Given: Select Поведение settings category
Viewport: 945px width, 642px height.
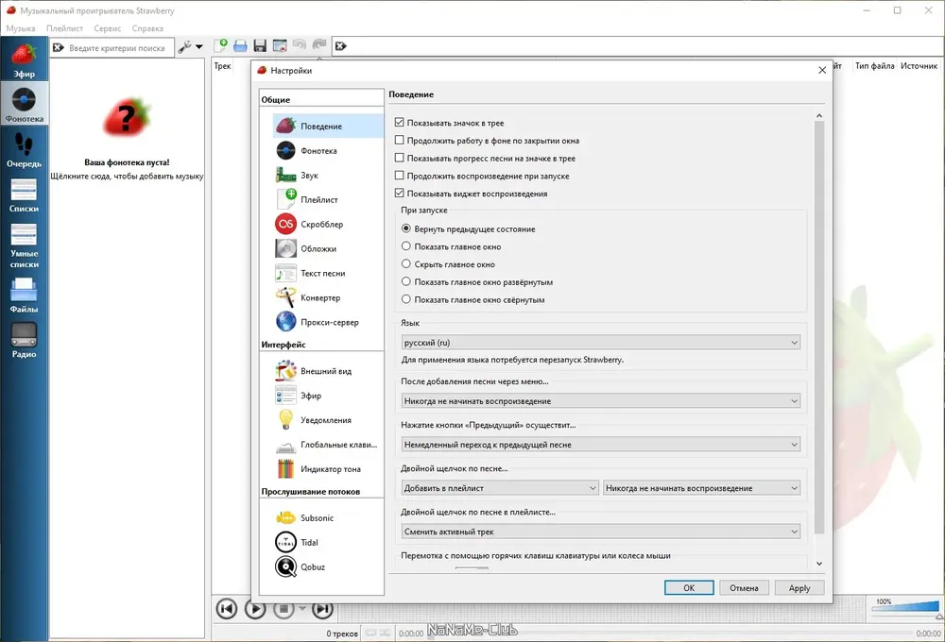Looking at the screenshot, I should click(x=328, y=126).
